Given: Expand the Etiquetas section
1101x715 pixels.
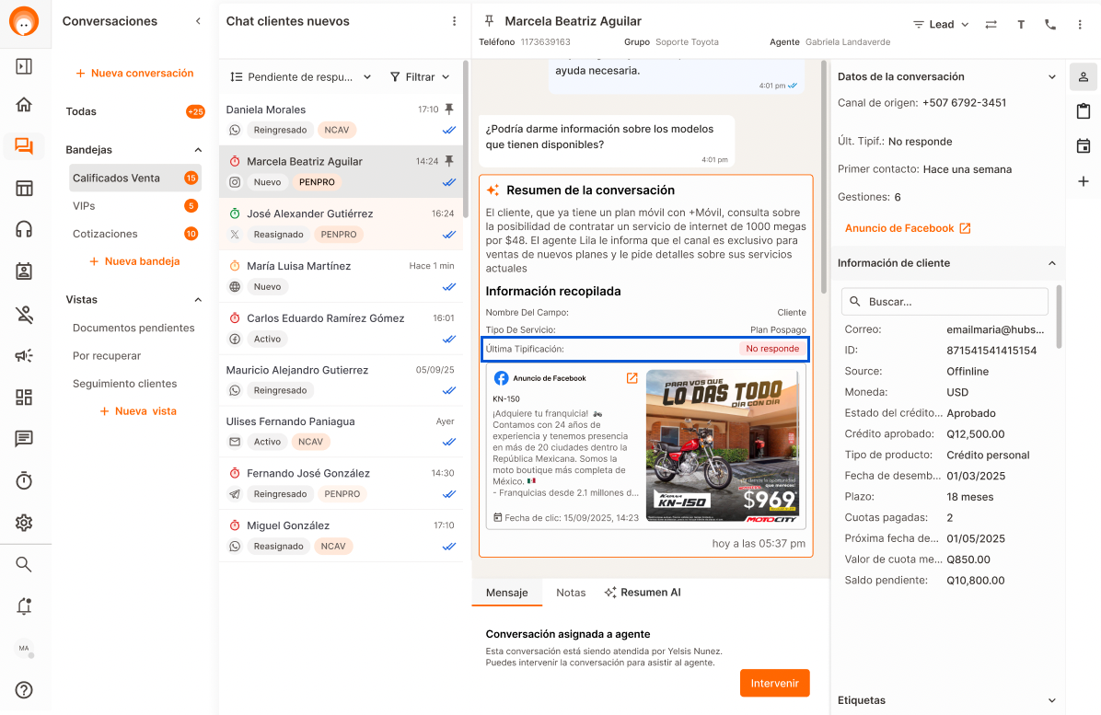Looking at the screenshot, I should [1052, 700].
